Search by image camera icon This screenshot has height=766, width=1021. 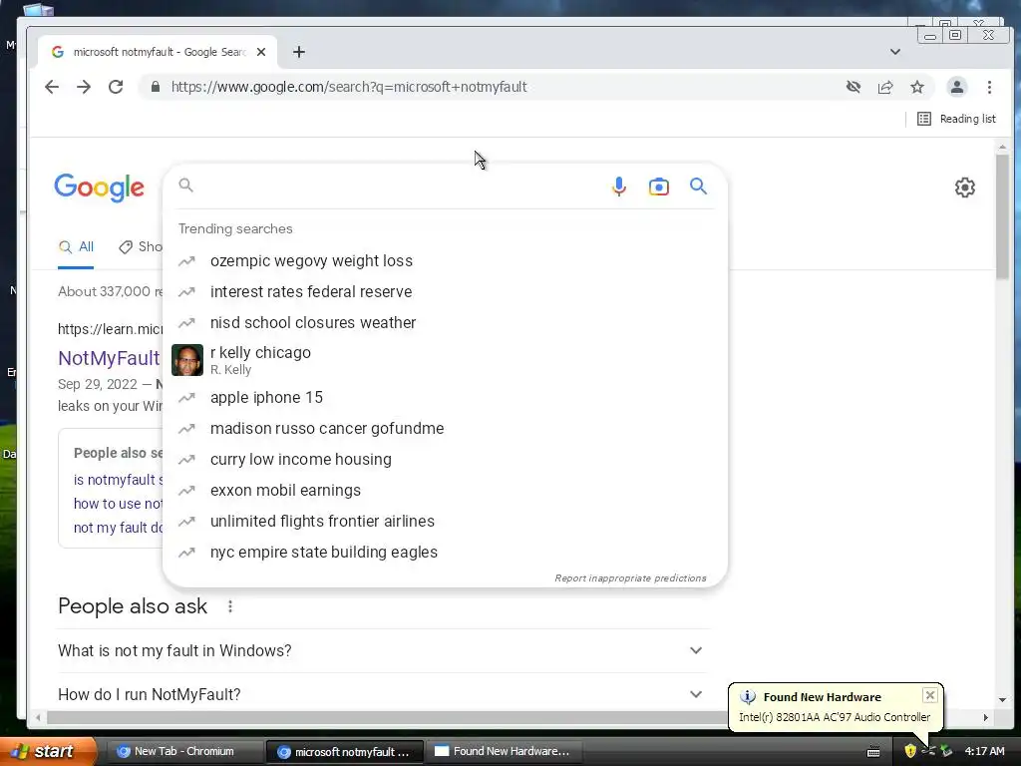click(658, 187)
